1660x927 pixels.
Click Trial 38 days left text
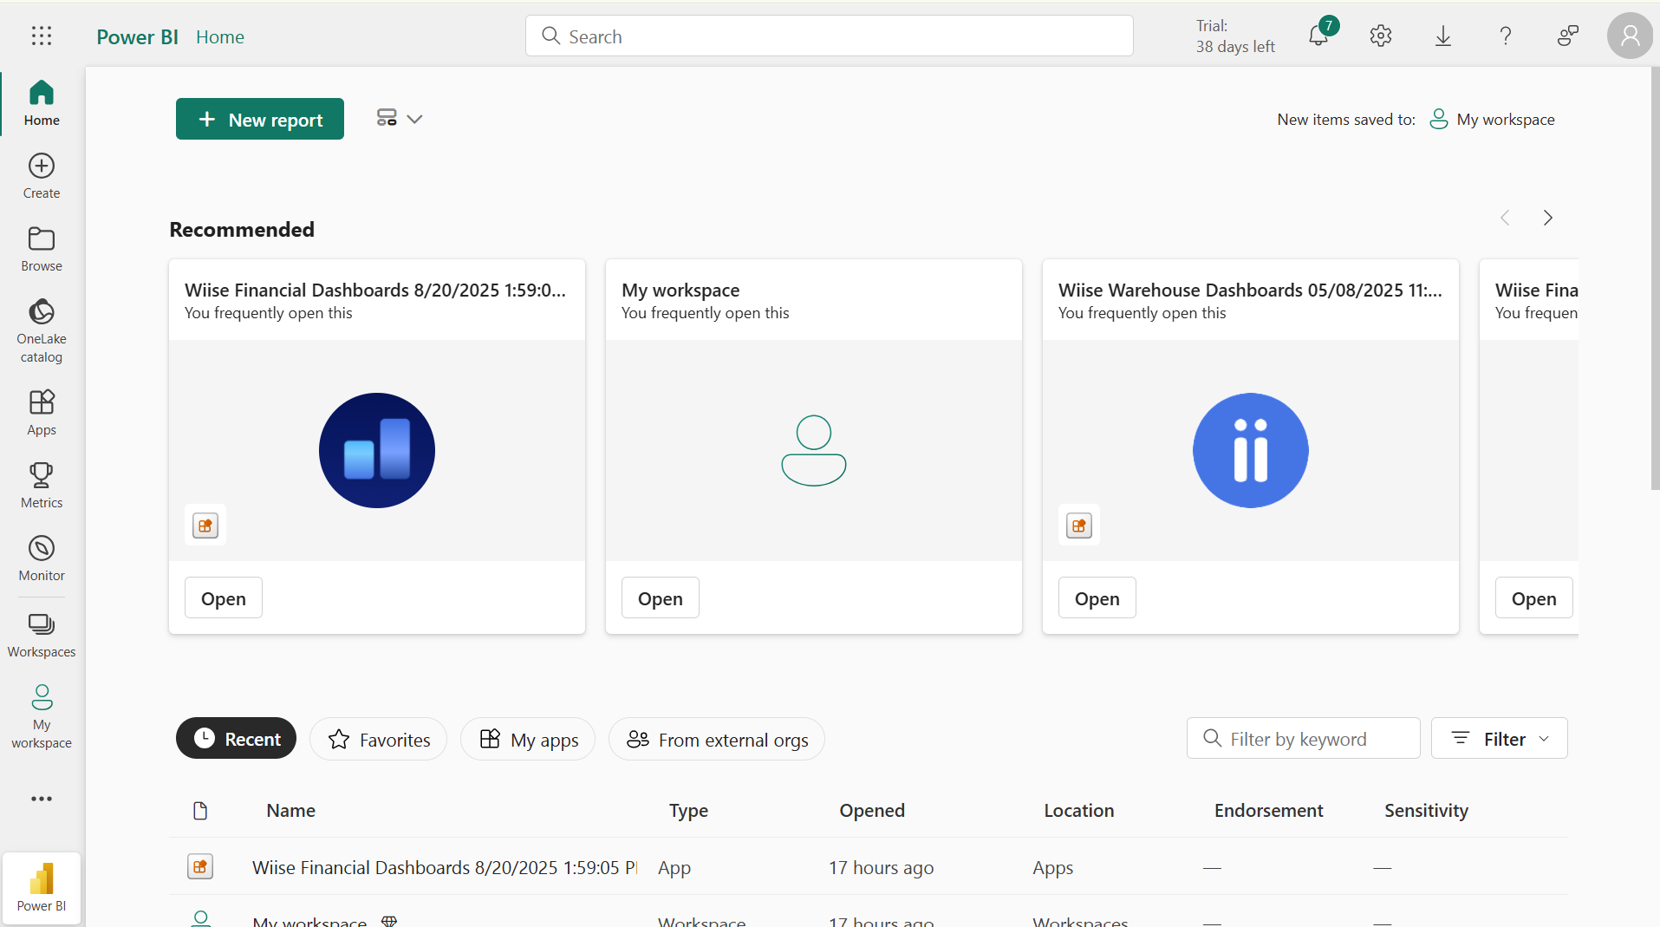[1235, 36]
